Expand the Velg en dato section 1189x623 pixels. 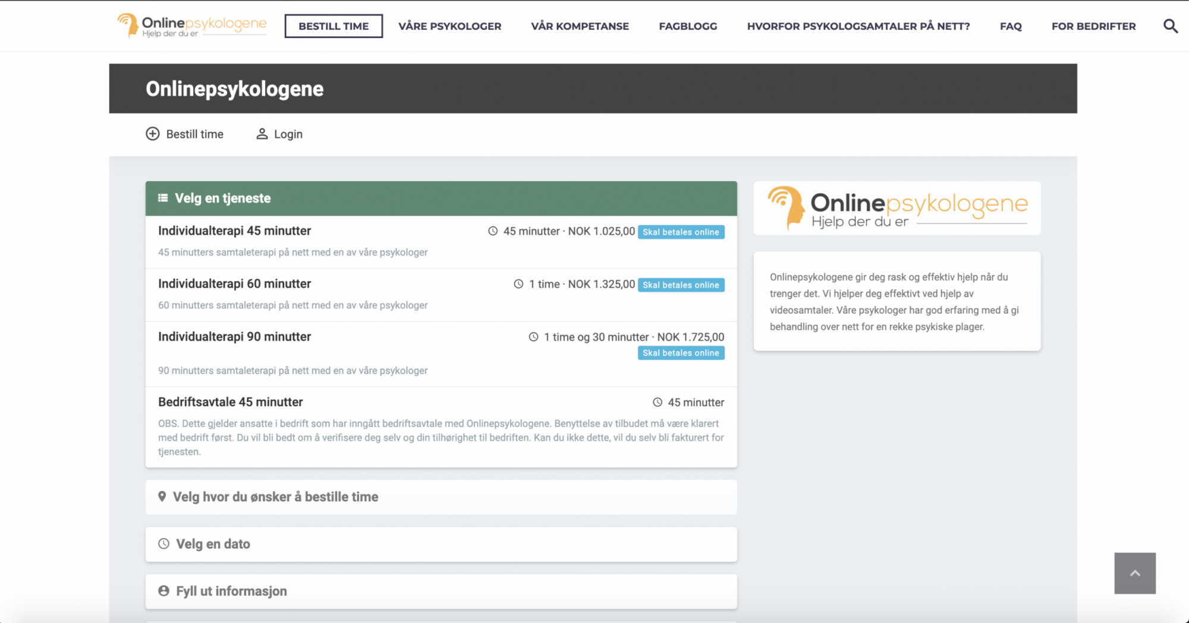coord(441,544)
